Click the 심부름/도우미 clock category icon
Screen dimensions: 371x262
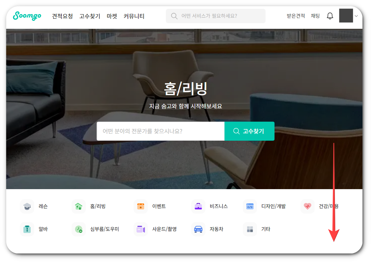coord(79,229)
